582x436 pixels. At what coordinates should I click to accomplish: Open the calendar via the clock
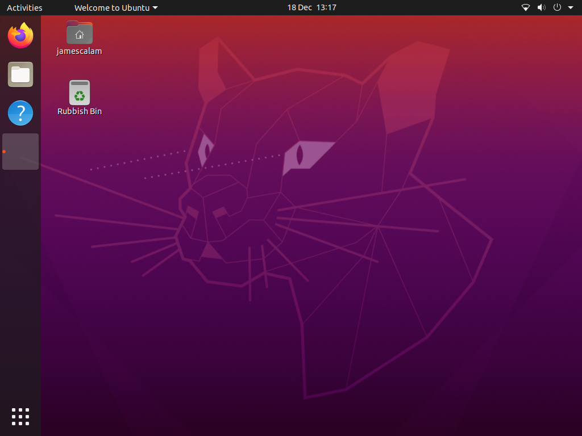(x=311, y=7)
